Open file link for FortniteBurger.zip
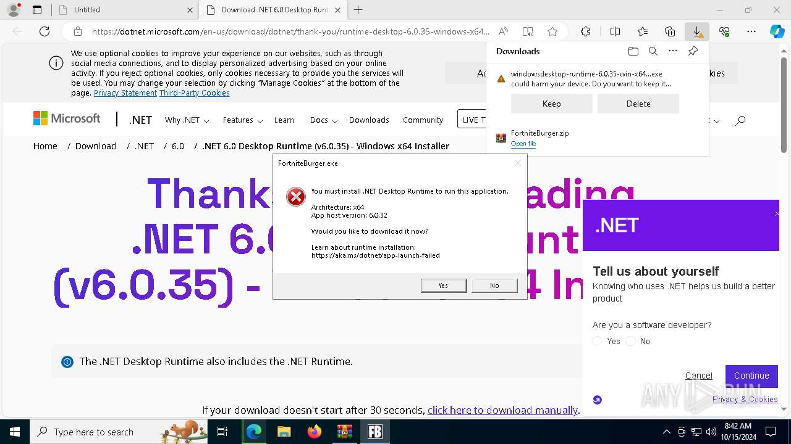This screenshot has height=444, width=791. tap(523, 144)
